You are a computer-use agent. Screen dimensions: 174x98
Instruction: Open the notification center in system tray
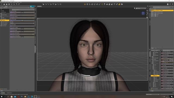(172, 97)
